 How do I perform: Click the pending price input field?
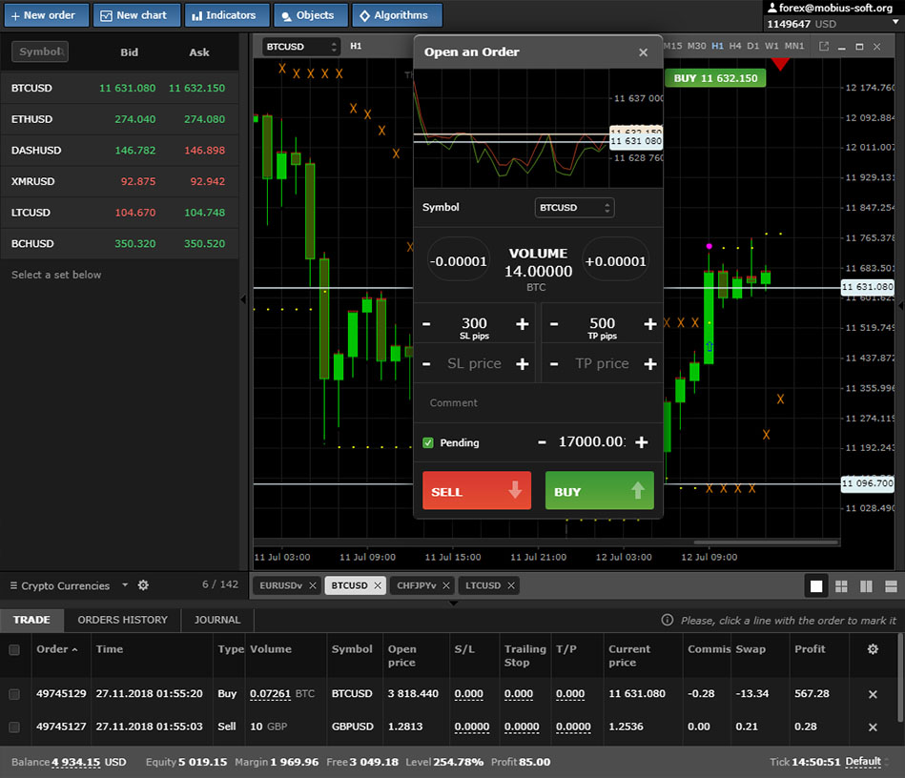tap(591, 442)
